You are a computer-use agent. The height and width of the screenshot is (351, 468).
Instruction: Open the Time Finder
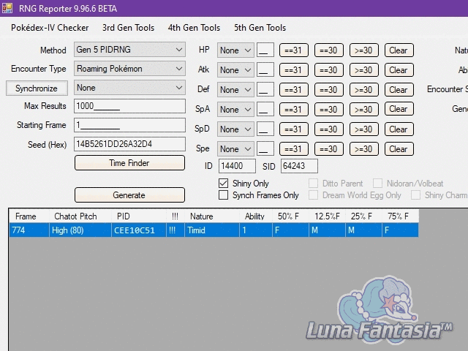pos(129,163)
